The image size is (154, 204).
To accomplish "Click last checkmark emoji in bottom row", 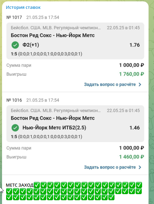I will pos(111,197).
